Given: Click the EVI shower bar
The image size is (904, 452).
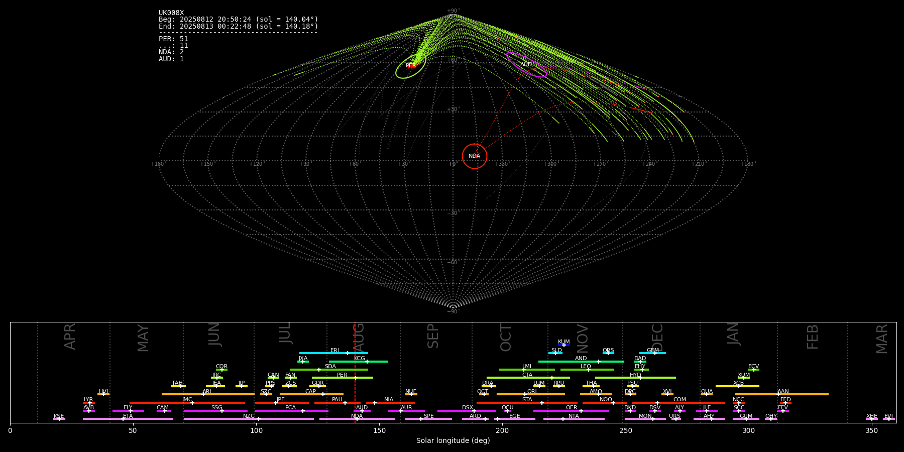Looking at the screenshot, I should (889, 419).
